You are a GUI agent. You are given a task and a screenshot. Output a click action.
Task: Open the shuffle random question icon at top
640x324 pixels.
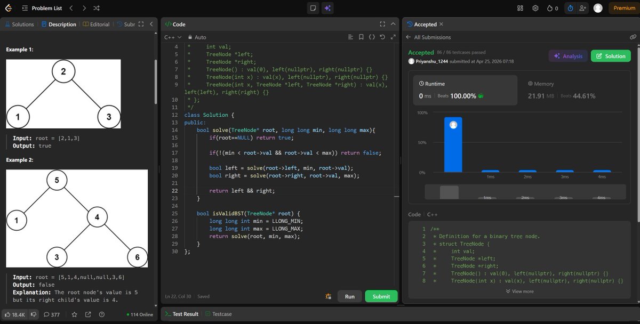97,8
